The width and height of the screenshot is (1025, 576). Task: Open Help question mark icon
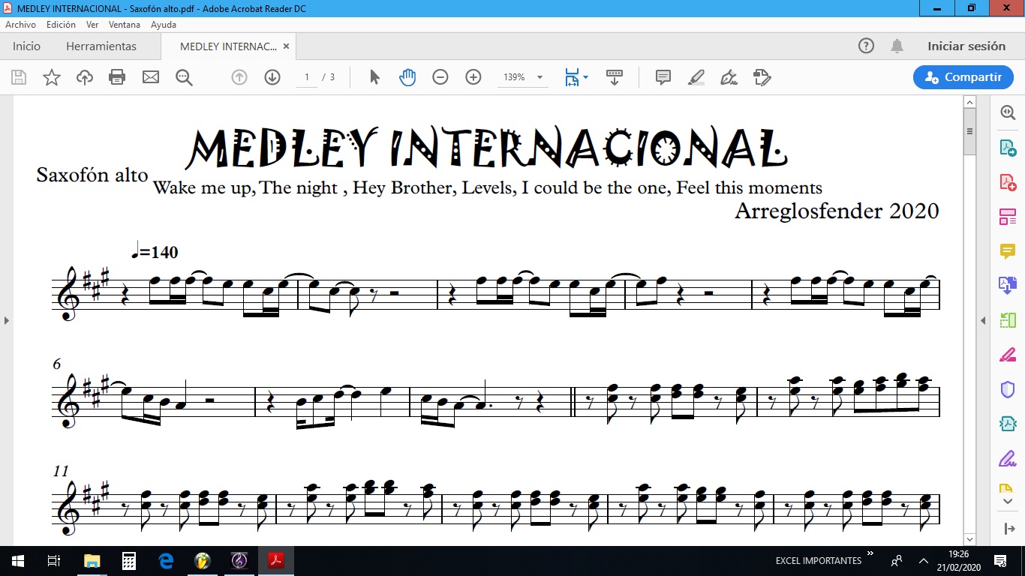point(866,46)
